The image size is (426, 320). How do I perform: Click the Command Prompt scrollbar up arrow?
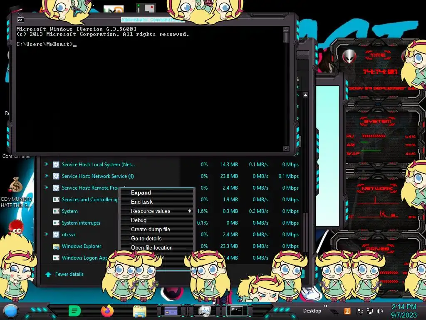[286, 30]
